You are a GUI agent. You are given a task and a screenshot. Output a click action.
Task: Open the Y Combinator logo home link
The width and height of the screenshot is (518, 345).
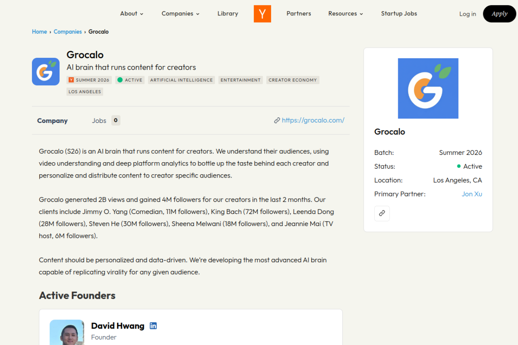[262, 14]
